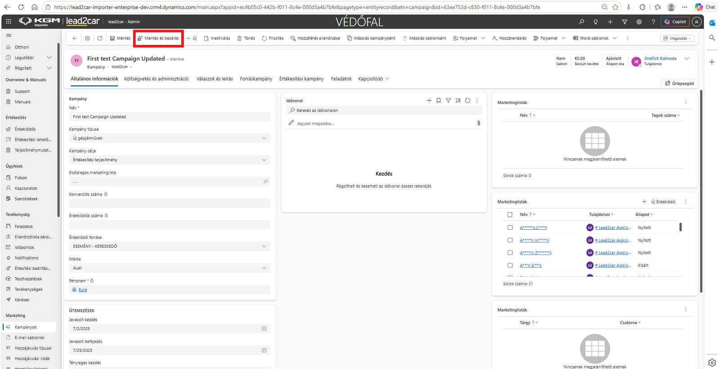720x369 pixels.
Task: Check the row for A*****n N*****ý
Action: [510, 240]
